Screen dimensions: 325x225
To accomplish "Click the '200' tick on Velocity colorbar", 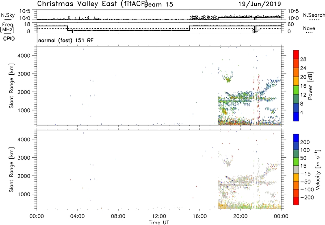I will pyautogui.click(x=305, y=142).
